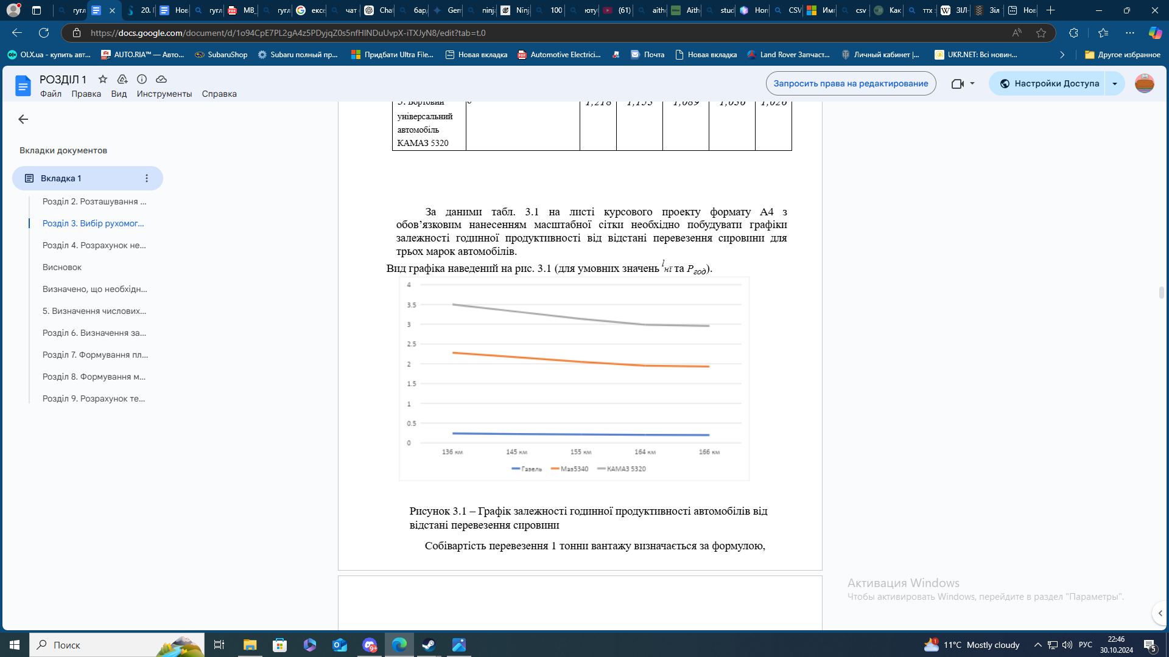This screenshot has width=1169, height=657.
Task: View site information lock icon
Action: click(x=76, y=33)
